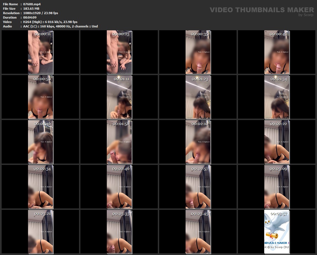Click the Video Thumbnails Maker watermark title
The height and width of the screenshot is (255, 317).
pos(261,10)
